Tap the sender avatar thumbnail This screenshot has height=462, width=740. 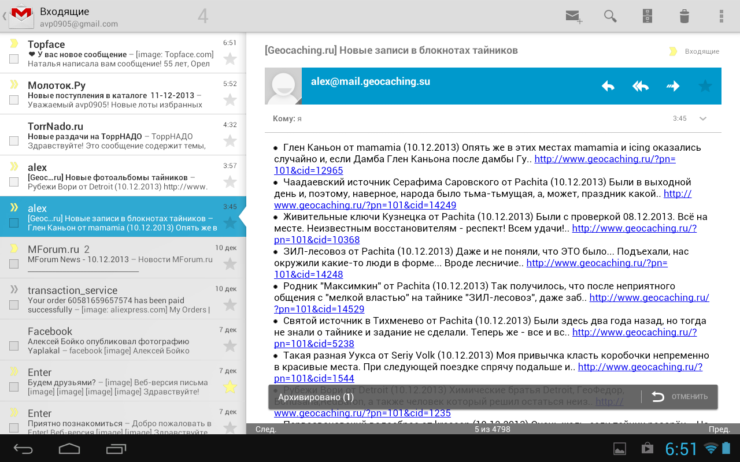[283, 86]
